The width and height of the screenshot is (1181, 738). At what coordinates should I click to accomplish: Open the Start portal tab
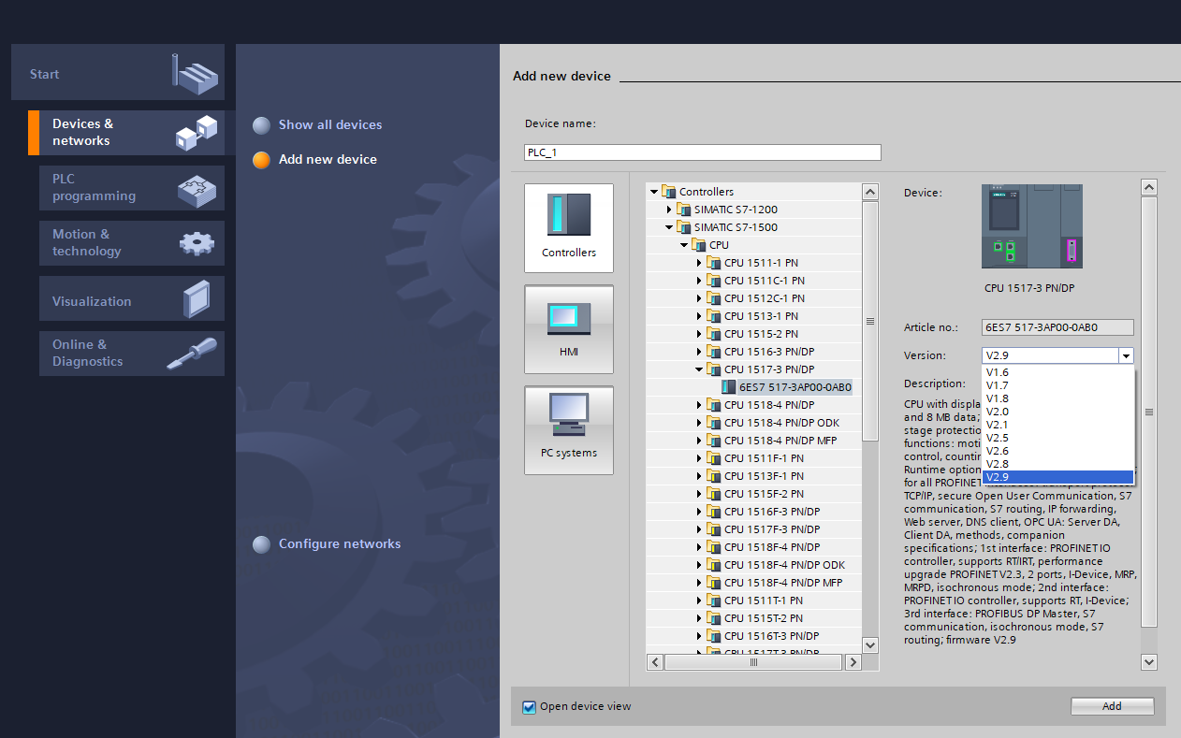118,72
